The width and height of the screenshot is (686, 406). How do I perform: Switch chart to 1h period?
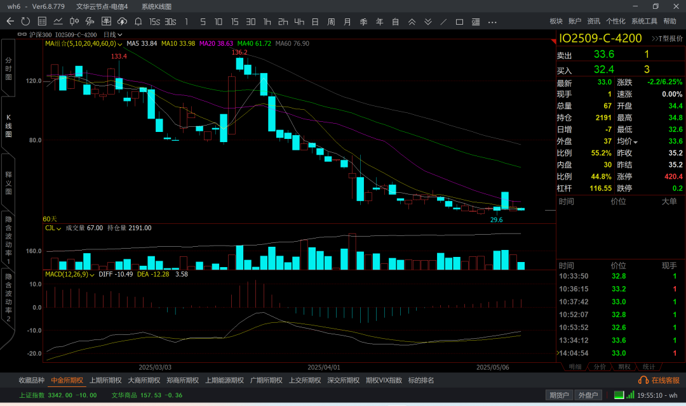(x=267, y=22)
